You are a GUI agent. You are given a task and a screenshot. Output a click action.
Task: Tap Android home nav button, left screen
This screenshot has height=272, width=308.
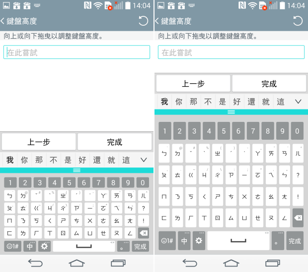coord(77,263)
